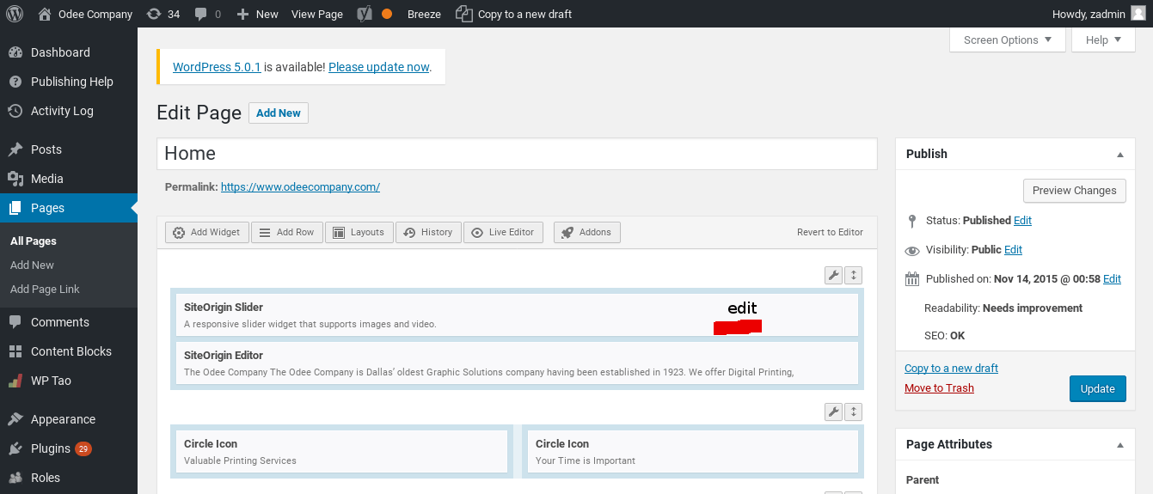Open the wrench settings of the Circle Icon row

pos(833,412)
